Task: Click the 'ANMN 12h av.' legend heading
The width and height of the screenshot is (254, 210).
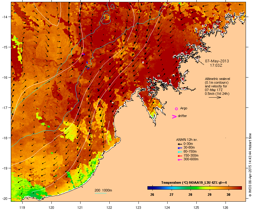Action: point(187,140)
